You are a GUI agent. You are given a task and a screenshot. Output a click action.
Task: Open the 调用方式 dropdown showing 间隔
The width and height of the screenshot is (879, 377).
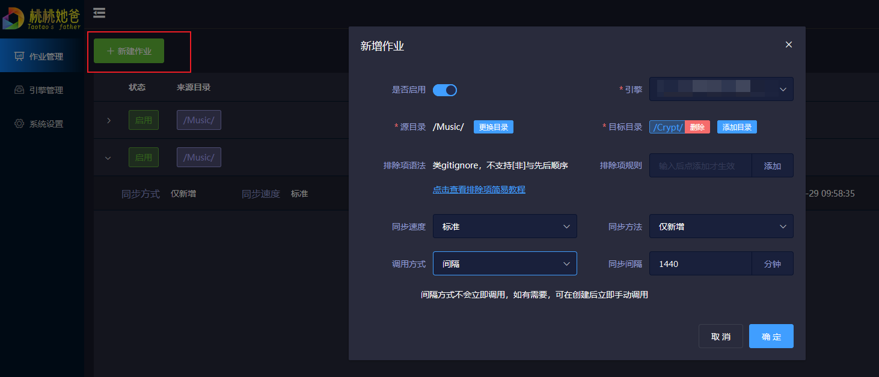point(504,263)
